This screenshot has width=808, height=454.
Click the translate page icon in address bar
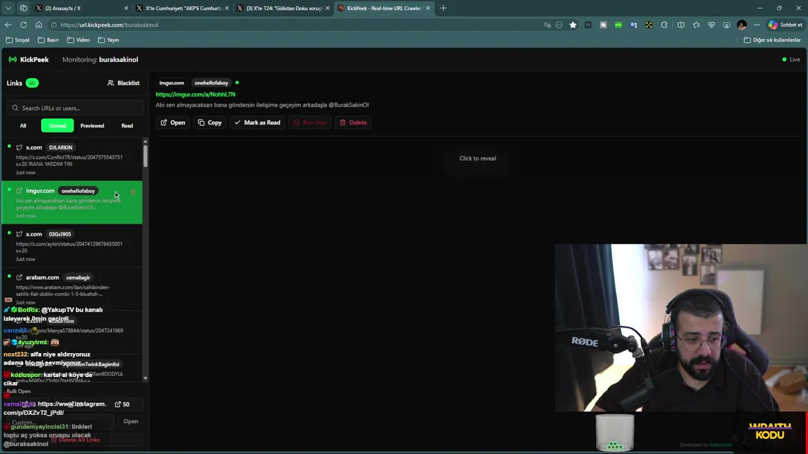point(547,25)
